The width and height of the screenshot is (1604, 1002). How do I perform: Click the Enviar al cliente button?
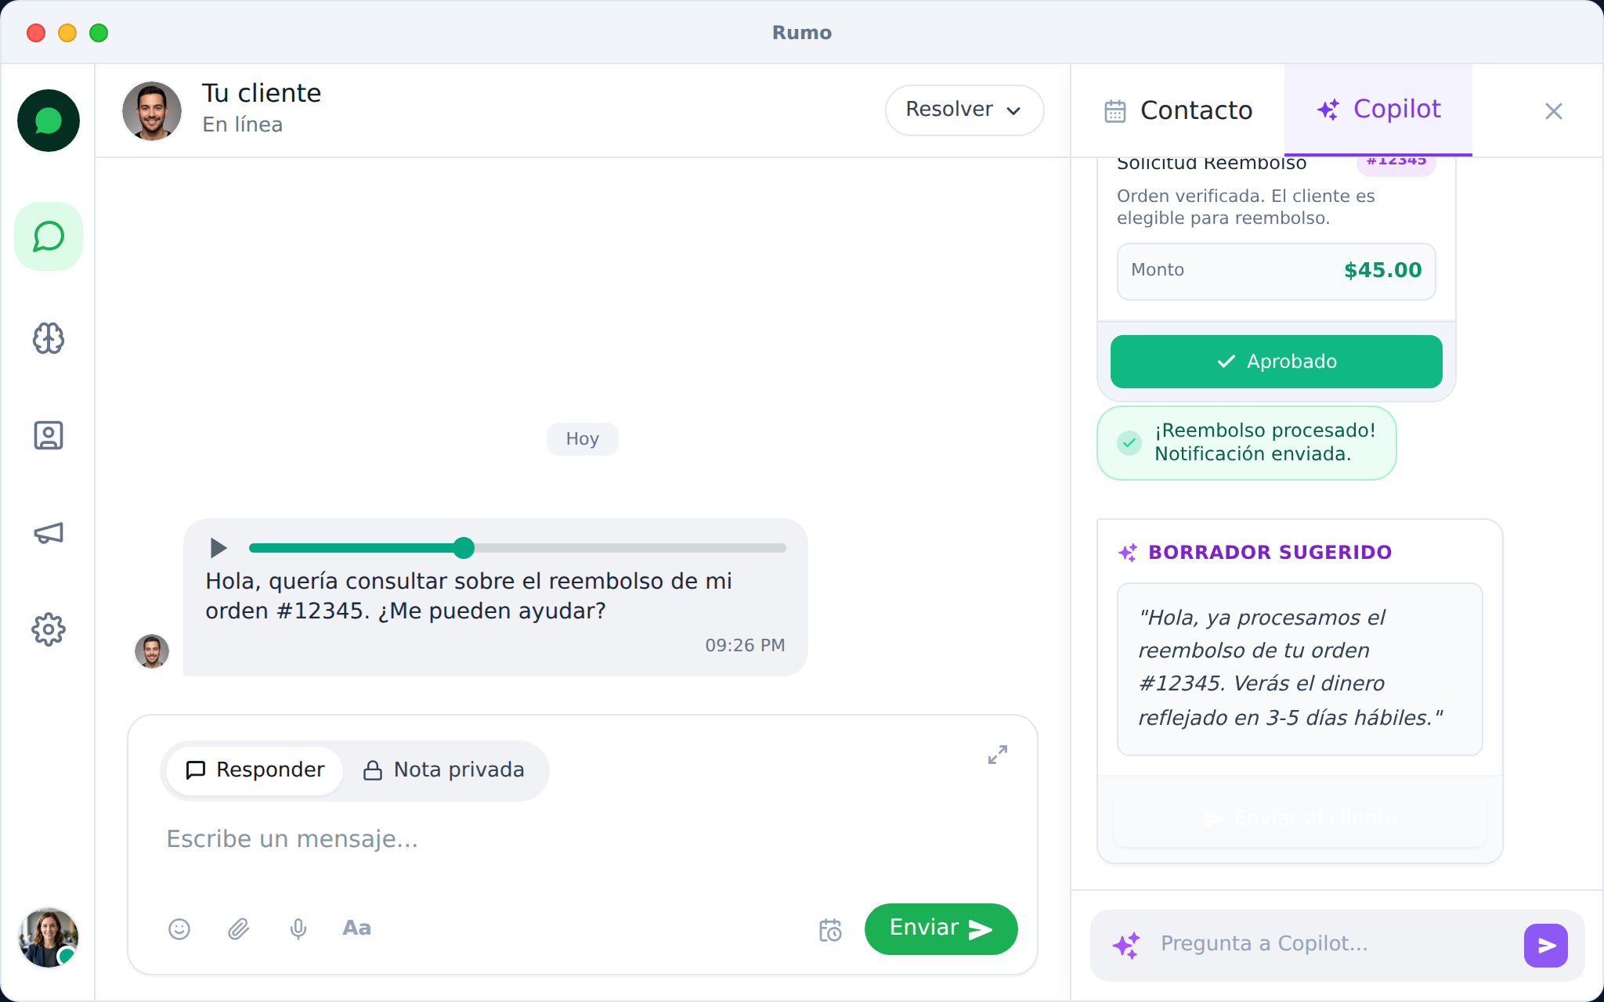pos(1300,819)
